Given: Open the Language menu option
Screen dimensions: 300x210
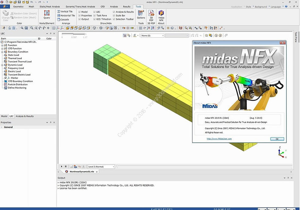Looking at the screenshot, I should pos(276,7).
